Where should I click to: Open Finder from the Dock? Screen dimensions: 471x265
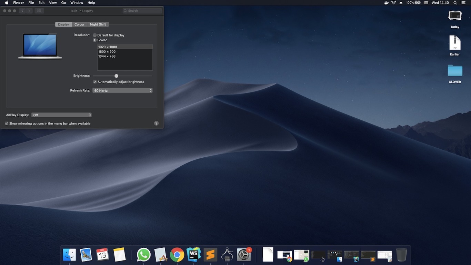pos(69,255)
